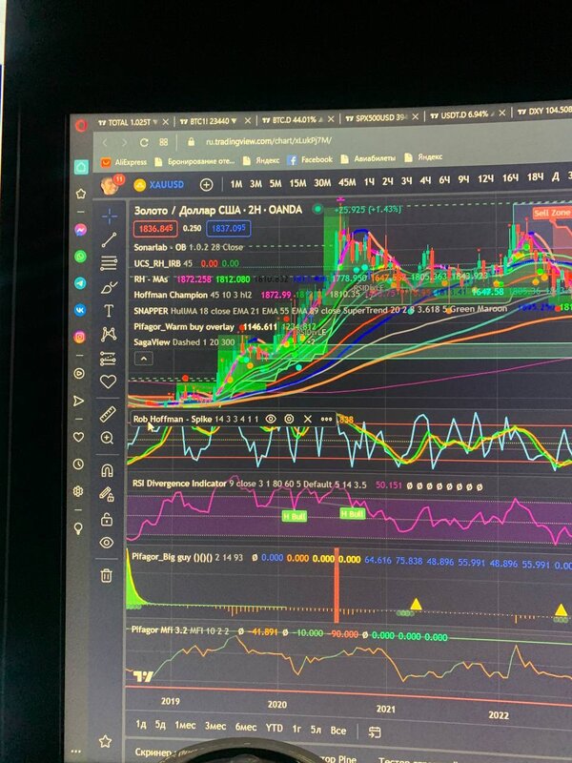The image size is (572, 763).
Task: Remove the Rob Hoffman Spike indicator
Action: [307, 419]
